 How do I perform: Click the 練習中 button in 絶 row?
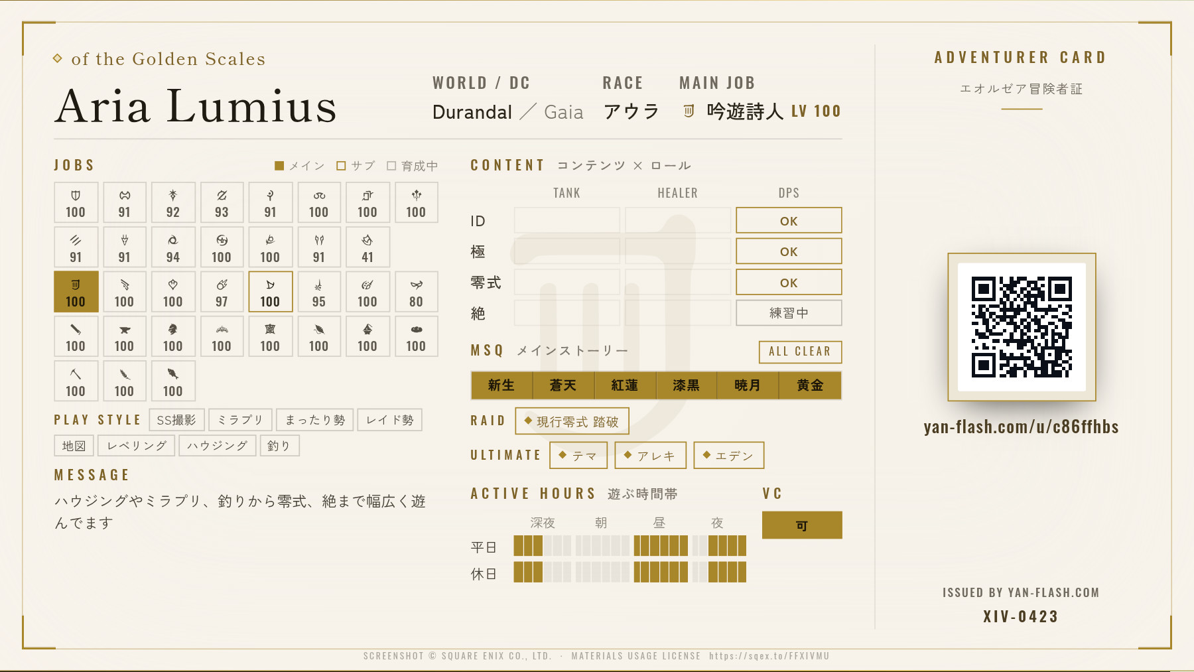click(x=789, y=313)
